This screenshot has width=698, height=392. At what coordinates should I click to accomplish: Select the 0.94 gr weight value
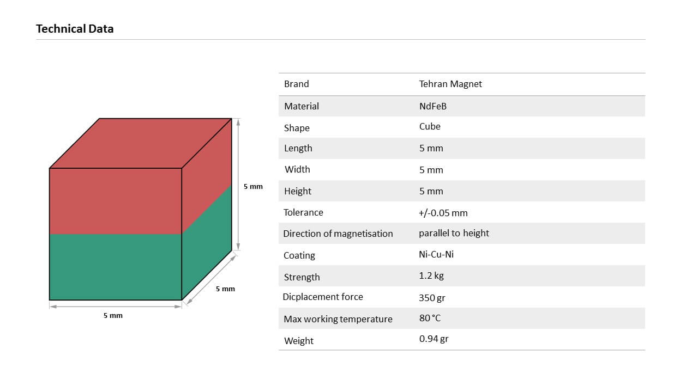tap(434, 339)
